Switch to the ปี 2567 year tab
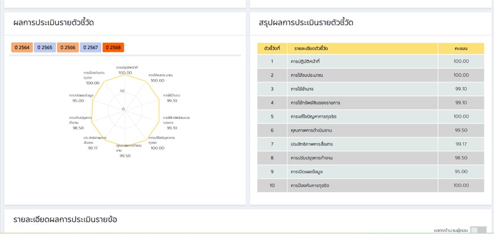Image resolution: width=494 pixels, height=234 pixels. tap(91, 47)
